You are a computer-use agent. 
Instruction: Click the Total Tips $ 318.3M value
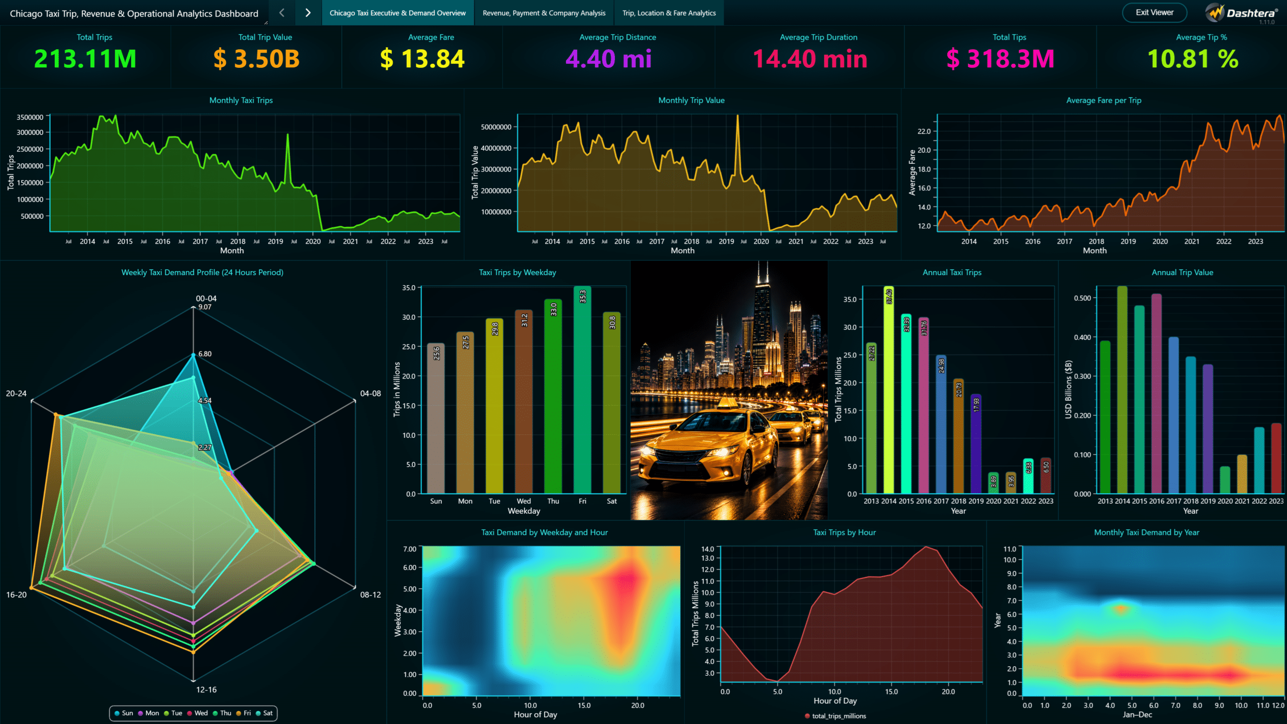[x=1000, y=59]
